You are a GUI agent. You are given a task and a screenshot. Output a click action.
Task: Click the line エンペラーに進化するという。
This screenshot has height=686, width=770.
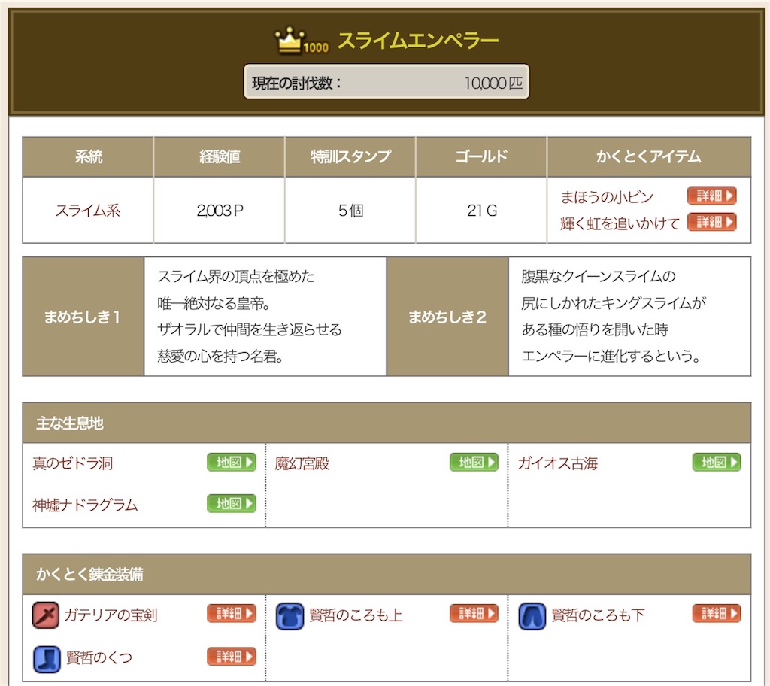tap(611, 357)
